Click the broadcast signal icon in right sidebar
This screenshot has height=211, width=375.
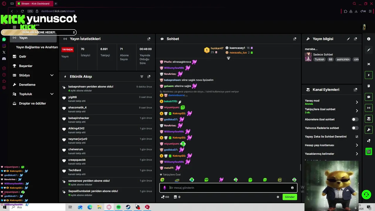point(369,108)
